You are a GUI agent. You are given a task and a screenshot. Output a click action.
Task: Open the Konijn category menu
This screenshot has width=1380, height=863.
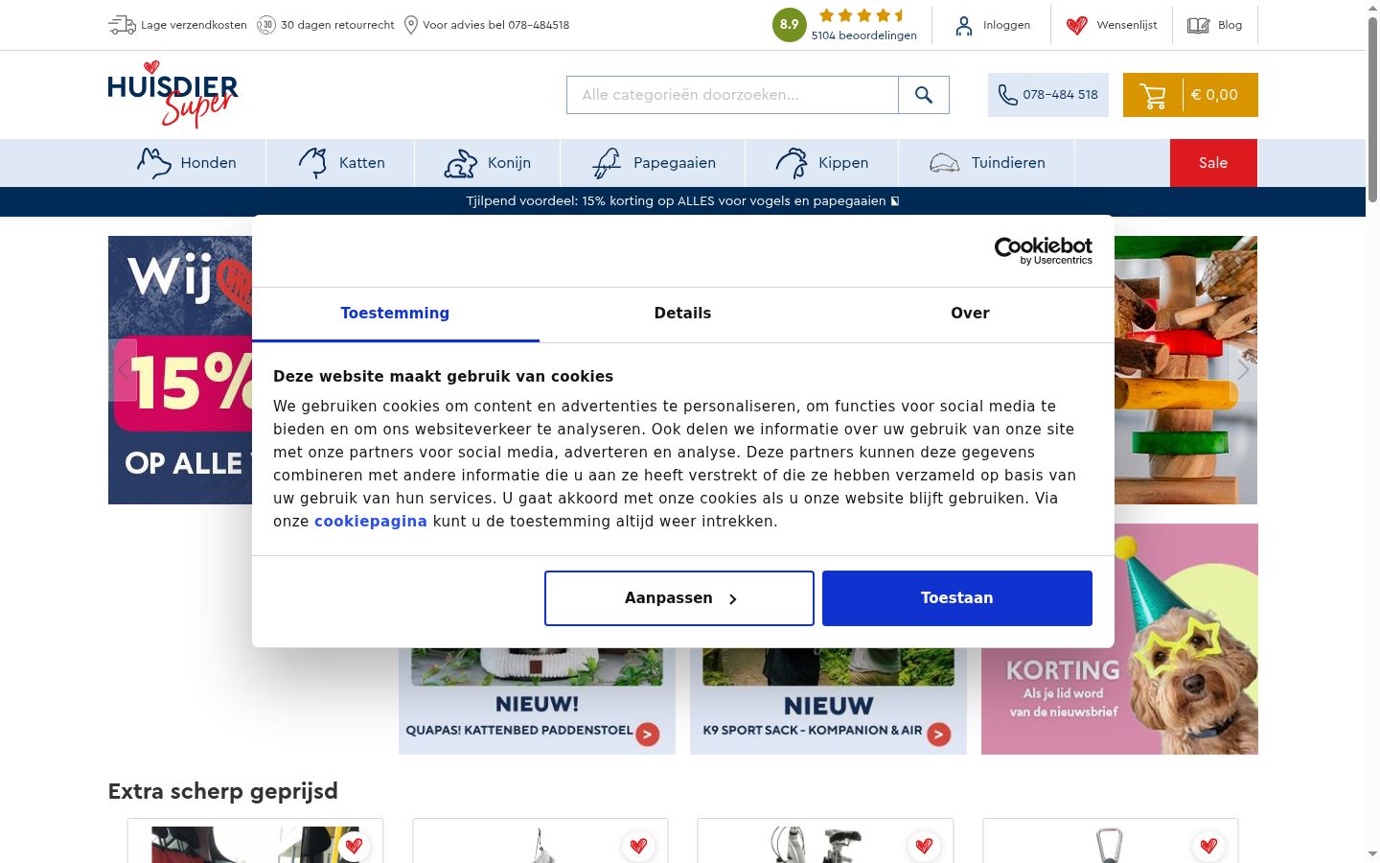click(x=488, y=163)
